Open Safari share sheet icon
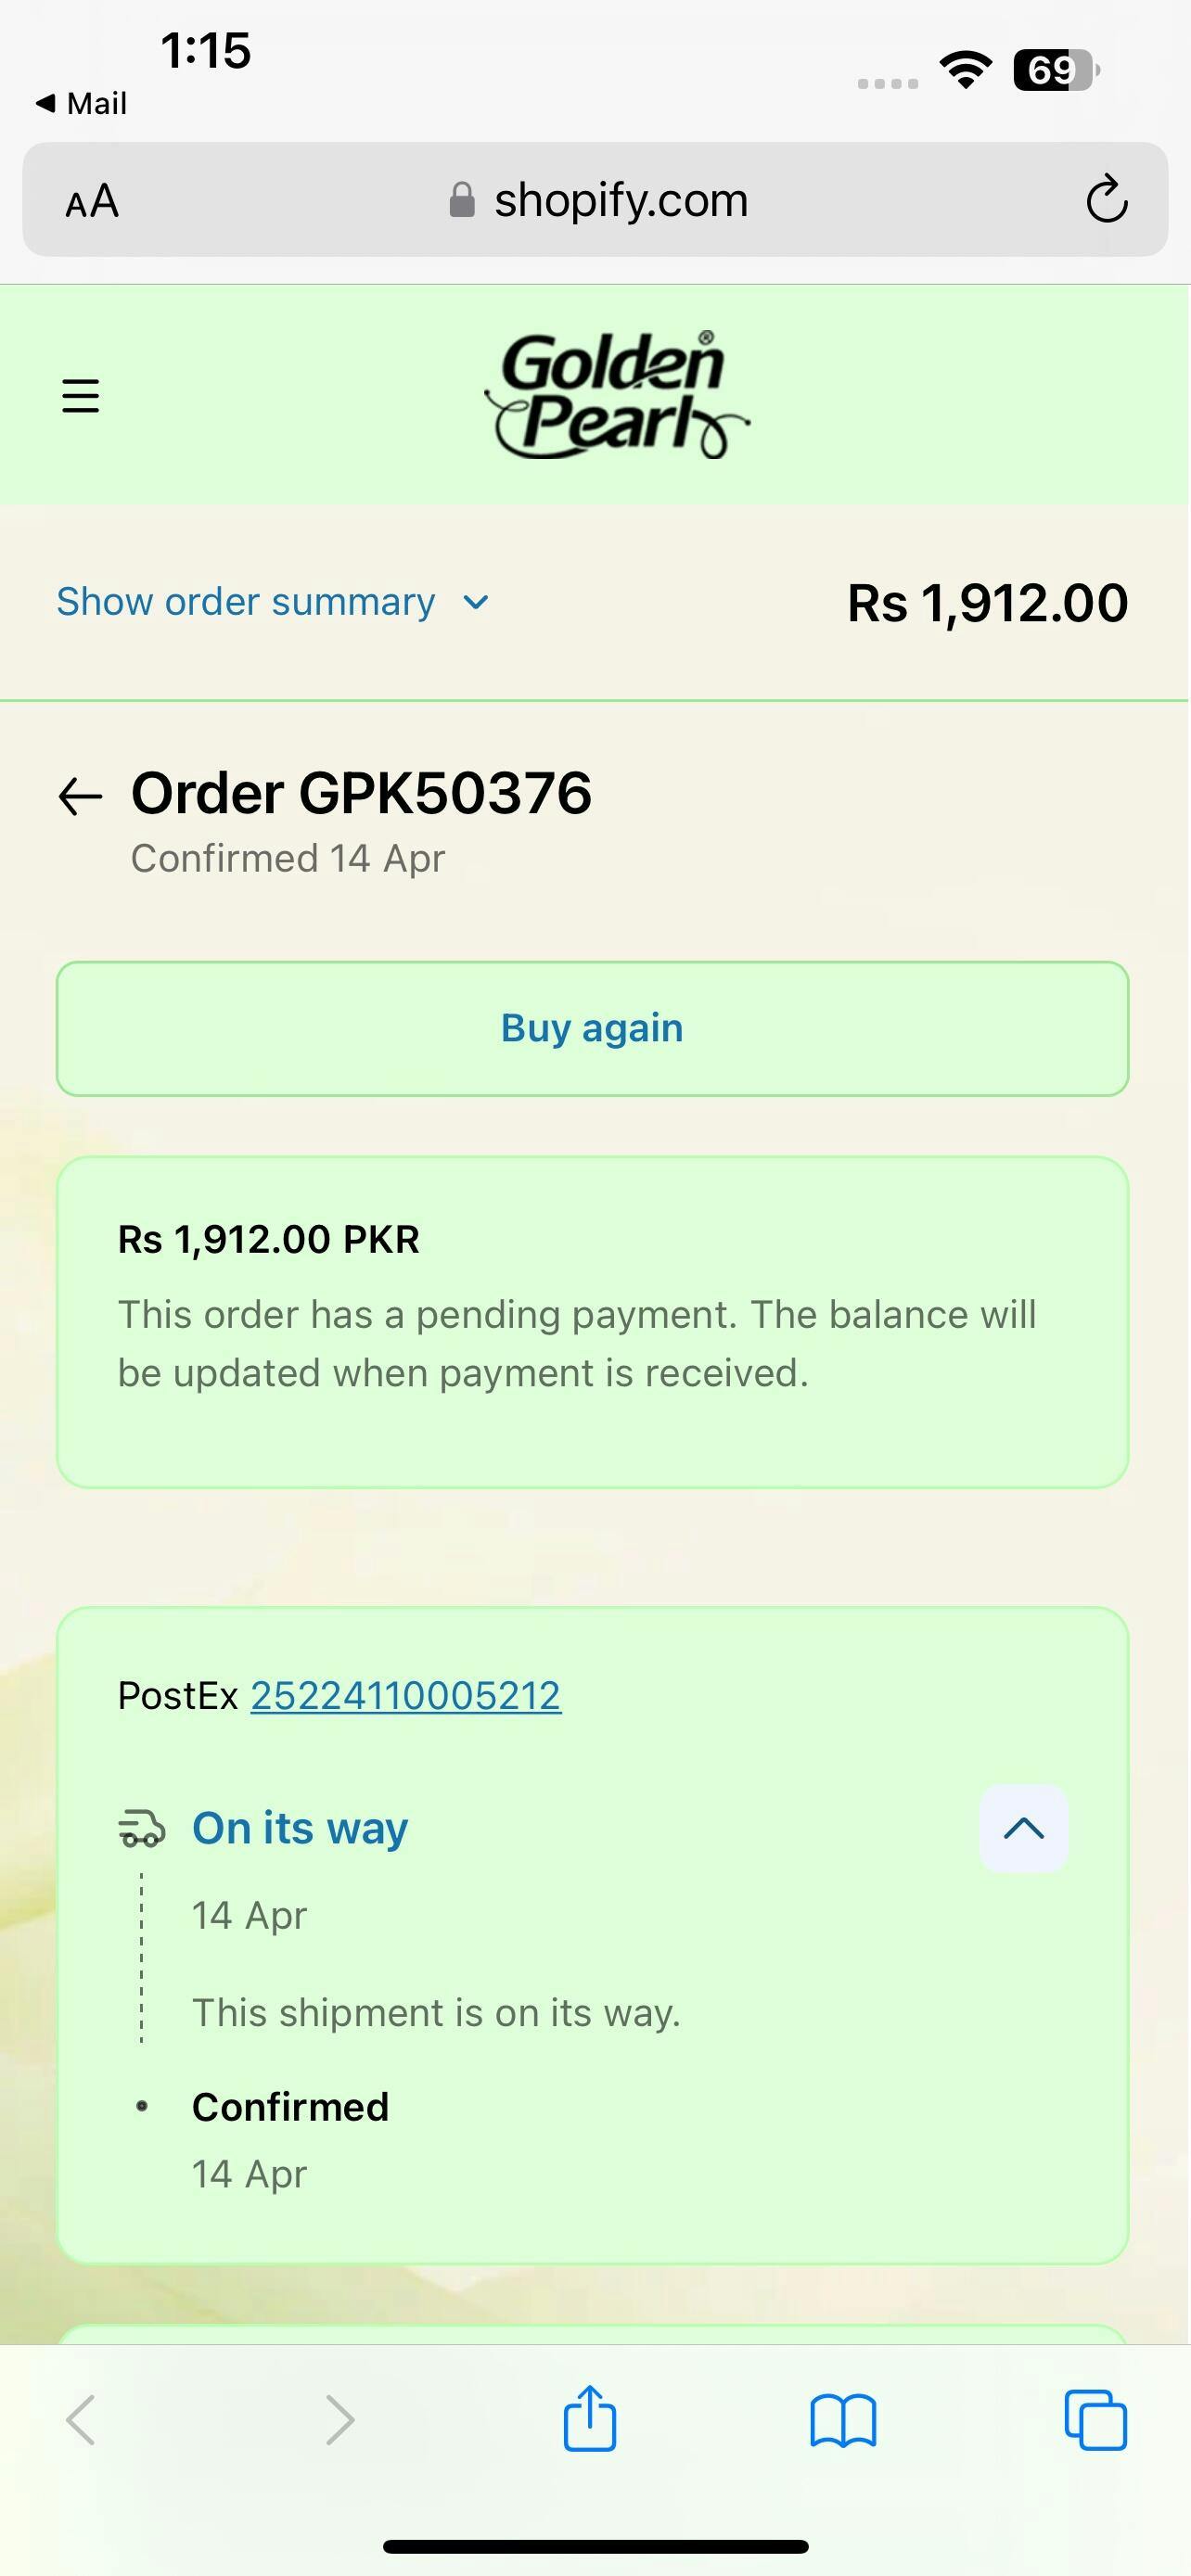Viewport: 1191px width, 2576px height. click(590, 2420)
